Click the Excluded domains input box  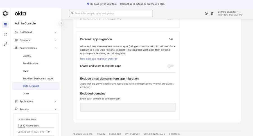[x=128, y=107]
